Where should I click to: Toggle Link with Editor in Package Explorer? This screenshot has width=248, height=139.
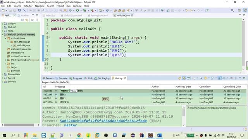(27, 20)
